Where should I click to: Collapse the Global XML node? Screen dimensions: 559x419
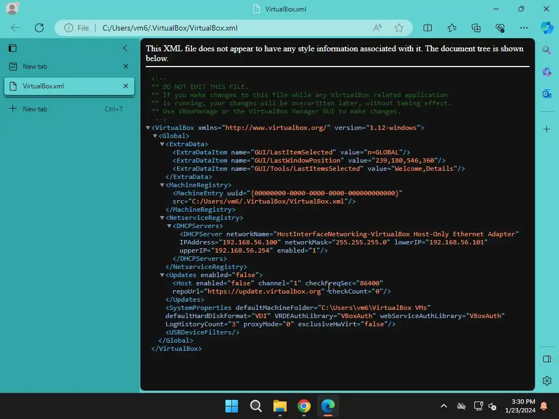155,136
